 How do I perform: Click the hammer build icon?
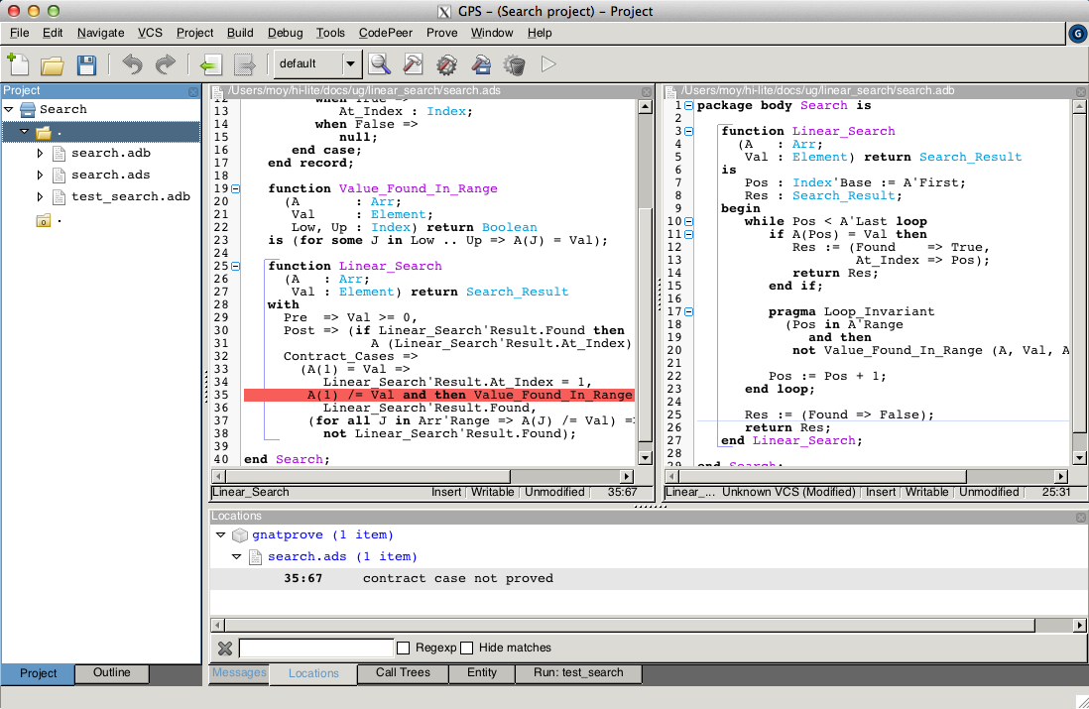[x=413, y=64]
